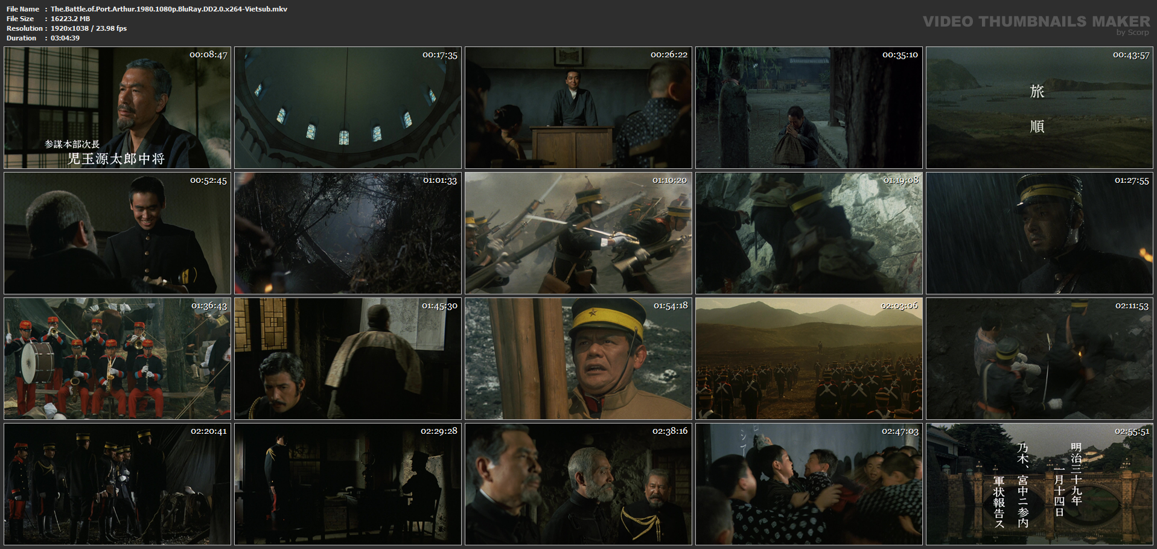
Task: Select the thumbnail stamped 00:08:47
Action: (118, 108)
